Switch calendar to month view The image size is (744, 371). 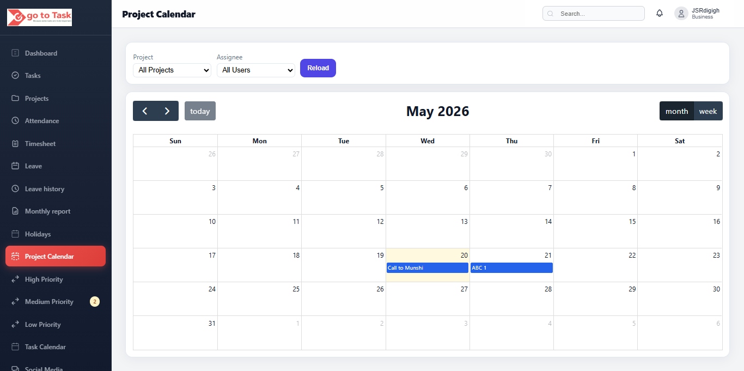(676, 111)
